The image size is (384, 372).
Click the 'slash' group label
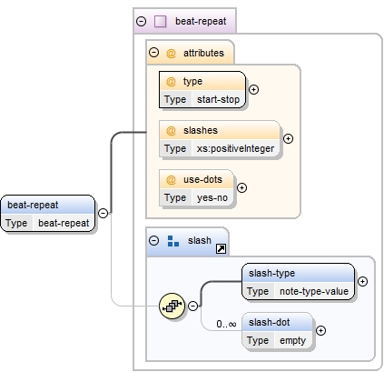[x=200, y=240]
